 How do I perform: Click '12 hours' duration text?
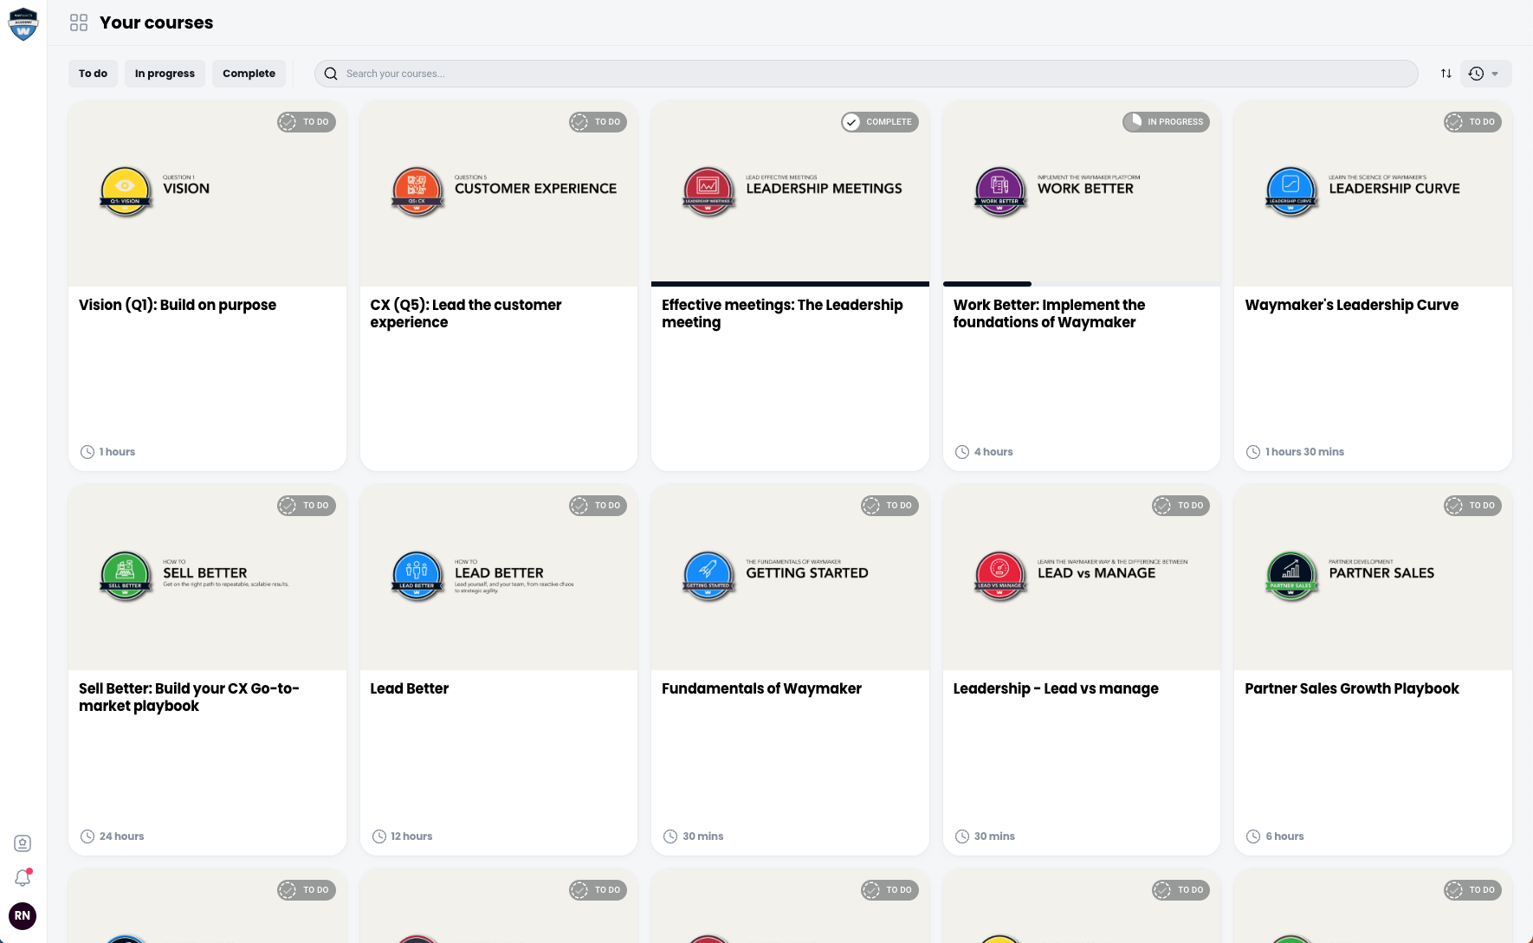(411, 836)
